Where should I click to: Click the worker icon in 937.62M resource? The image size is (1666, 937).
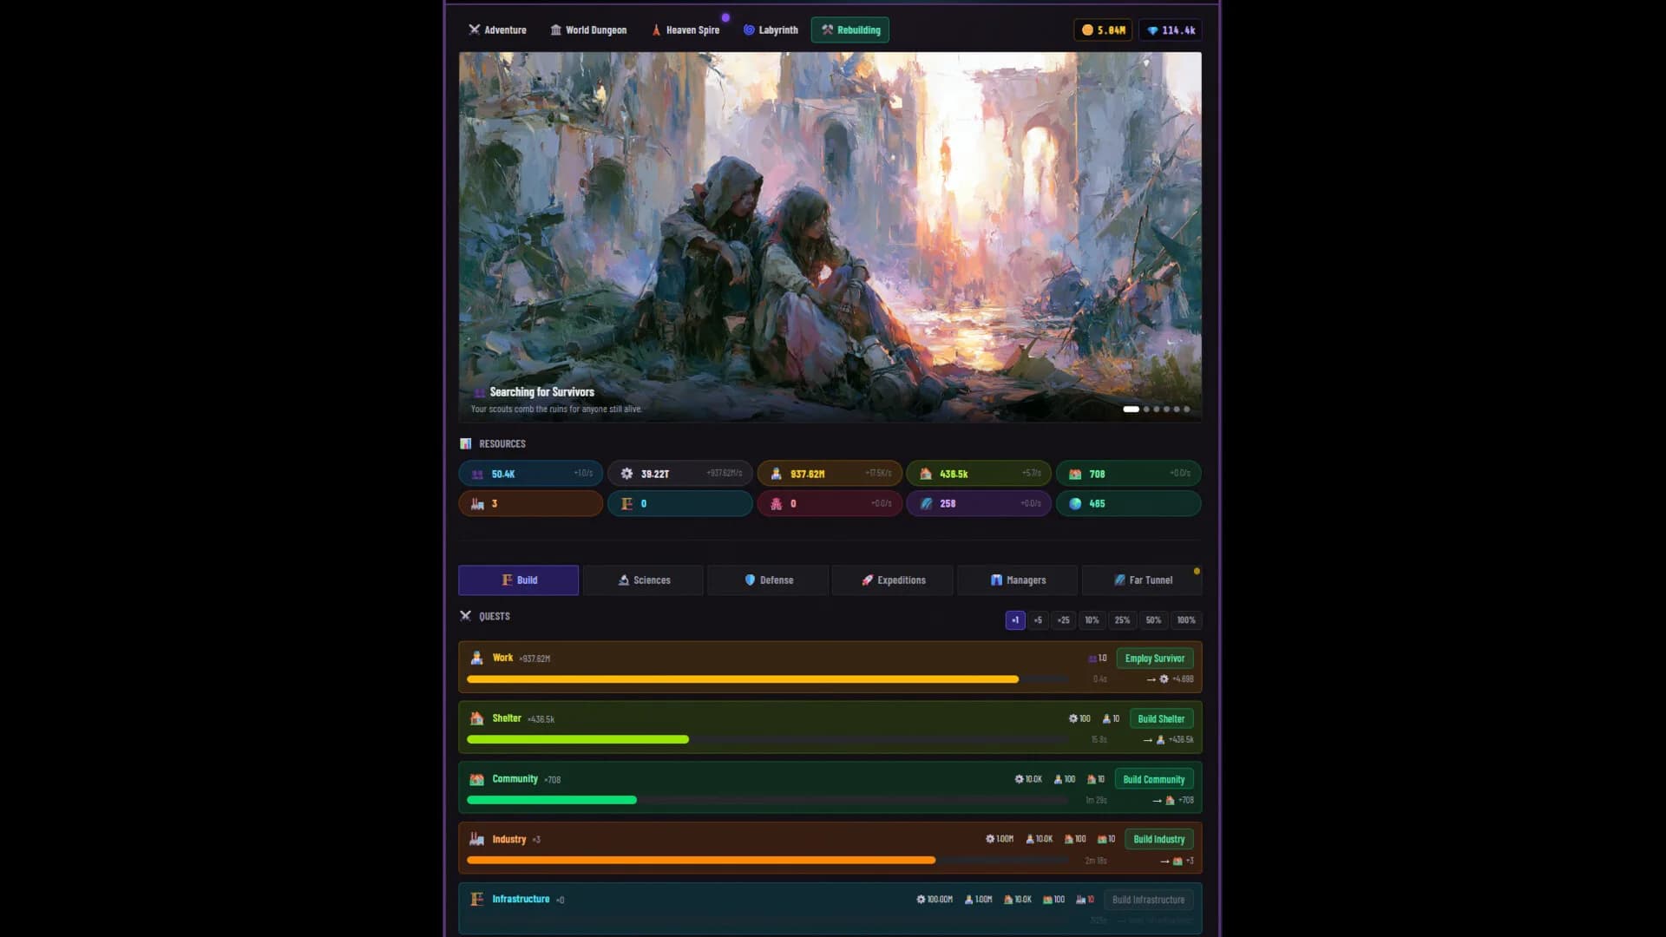point(777,474)
